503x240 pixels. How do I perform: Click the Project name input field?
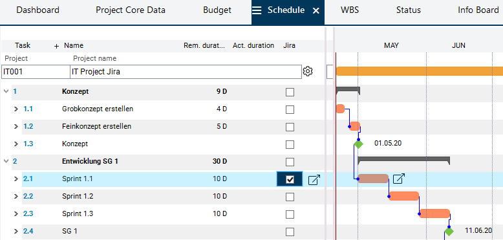click(x=186, y=72)
